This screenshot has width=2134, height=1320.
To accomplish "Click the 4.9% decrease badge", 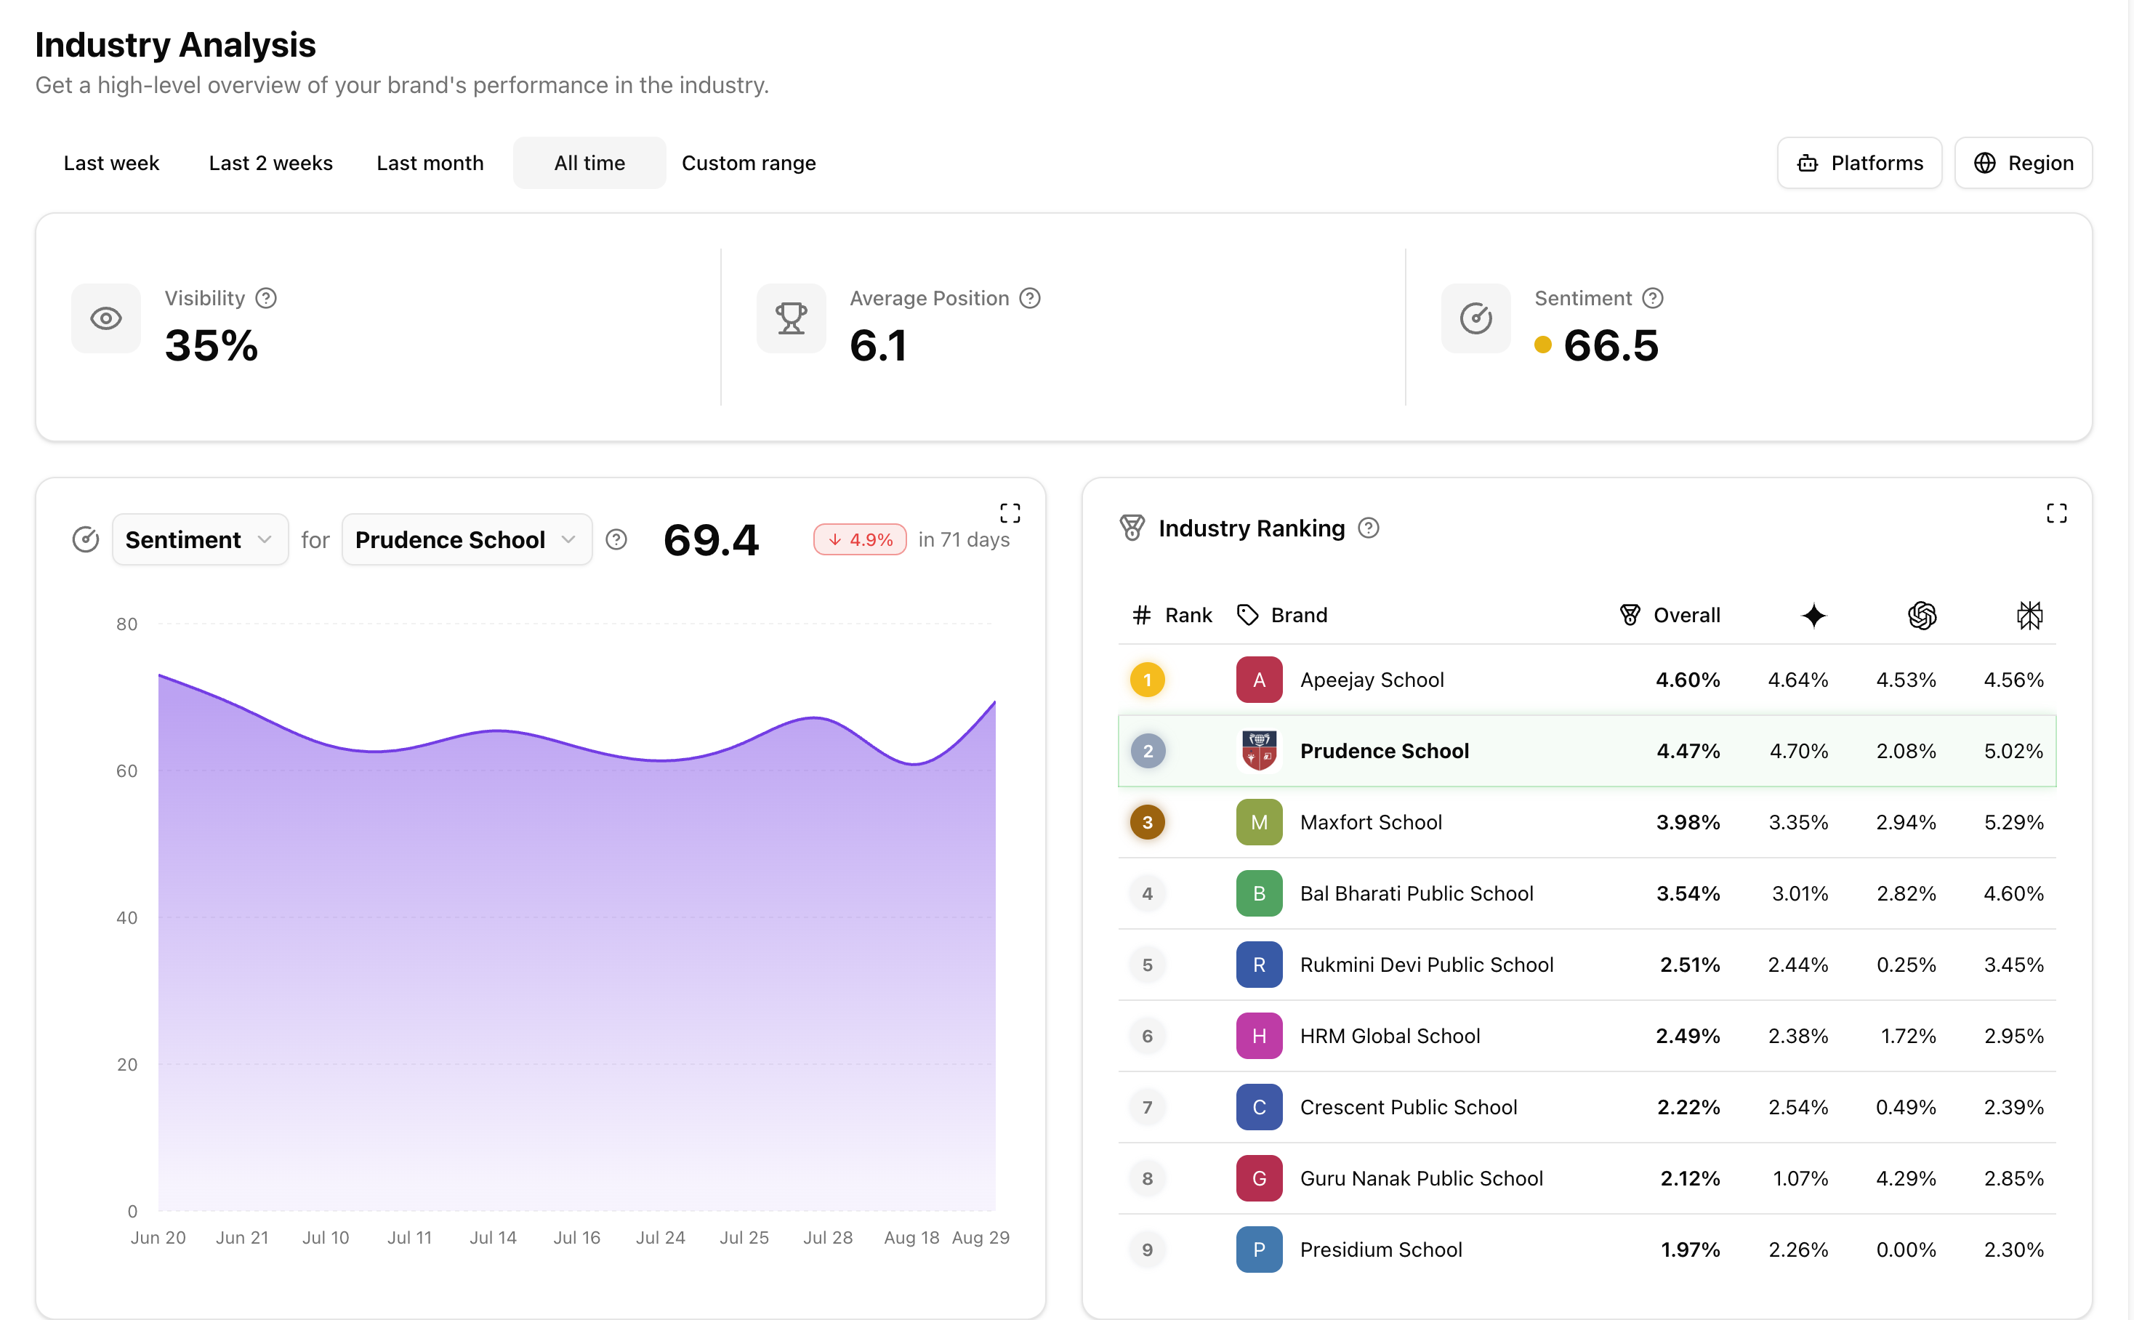I will pyautogui.click(x=860, y=540).
